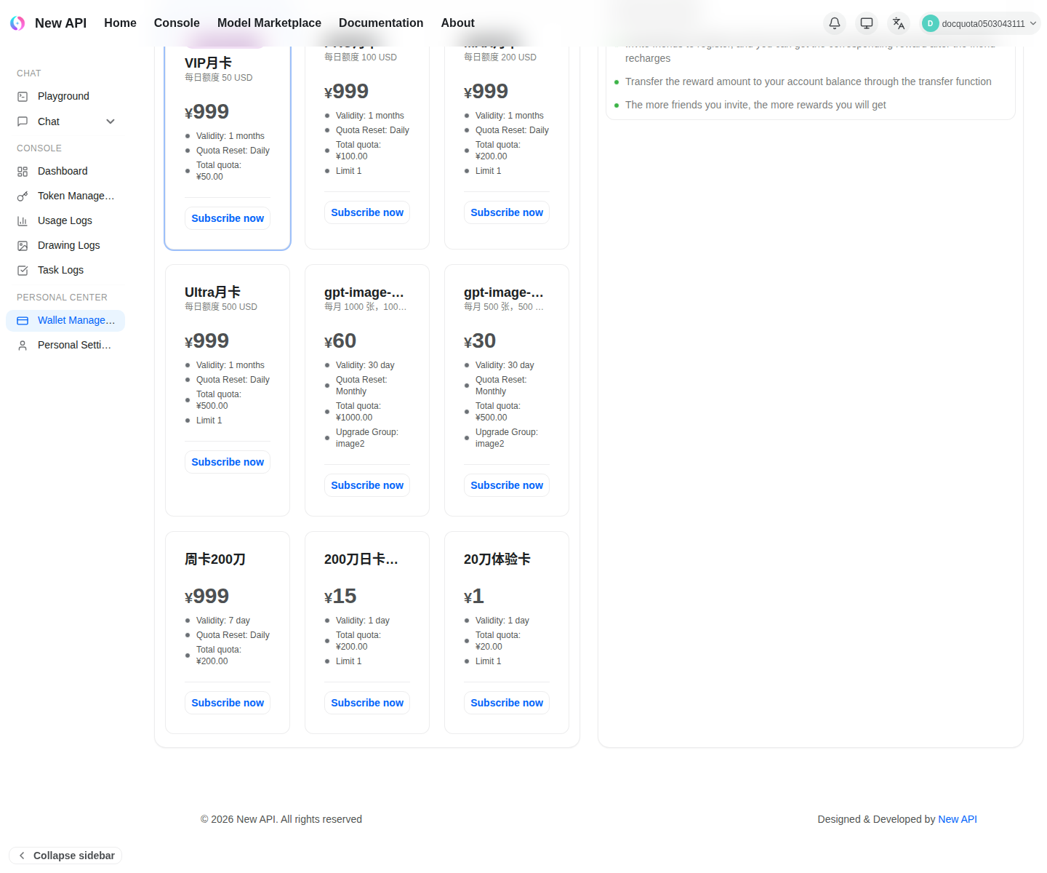This screenshot has width=1047, height=873.
Task: Open the notifications bell
Action: point(835,23)
